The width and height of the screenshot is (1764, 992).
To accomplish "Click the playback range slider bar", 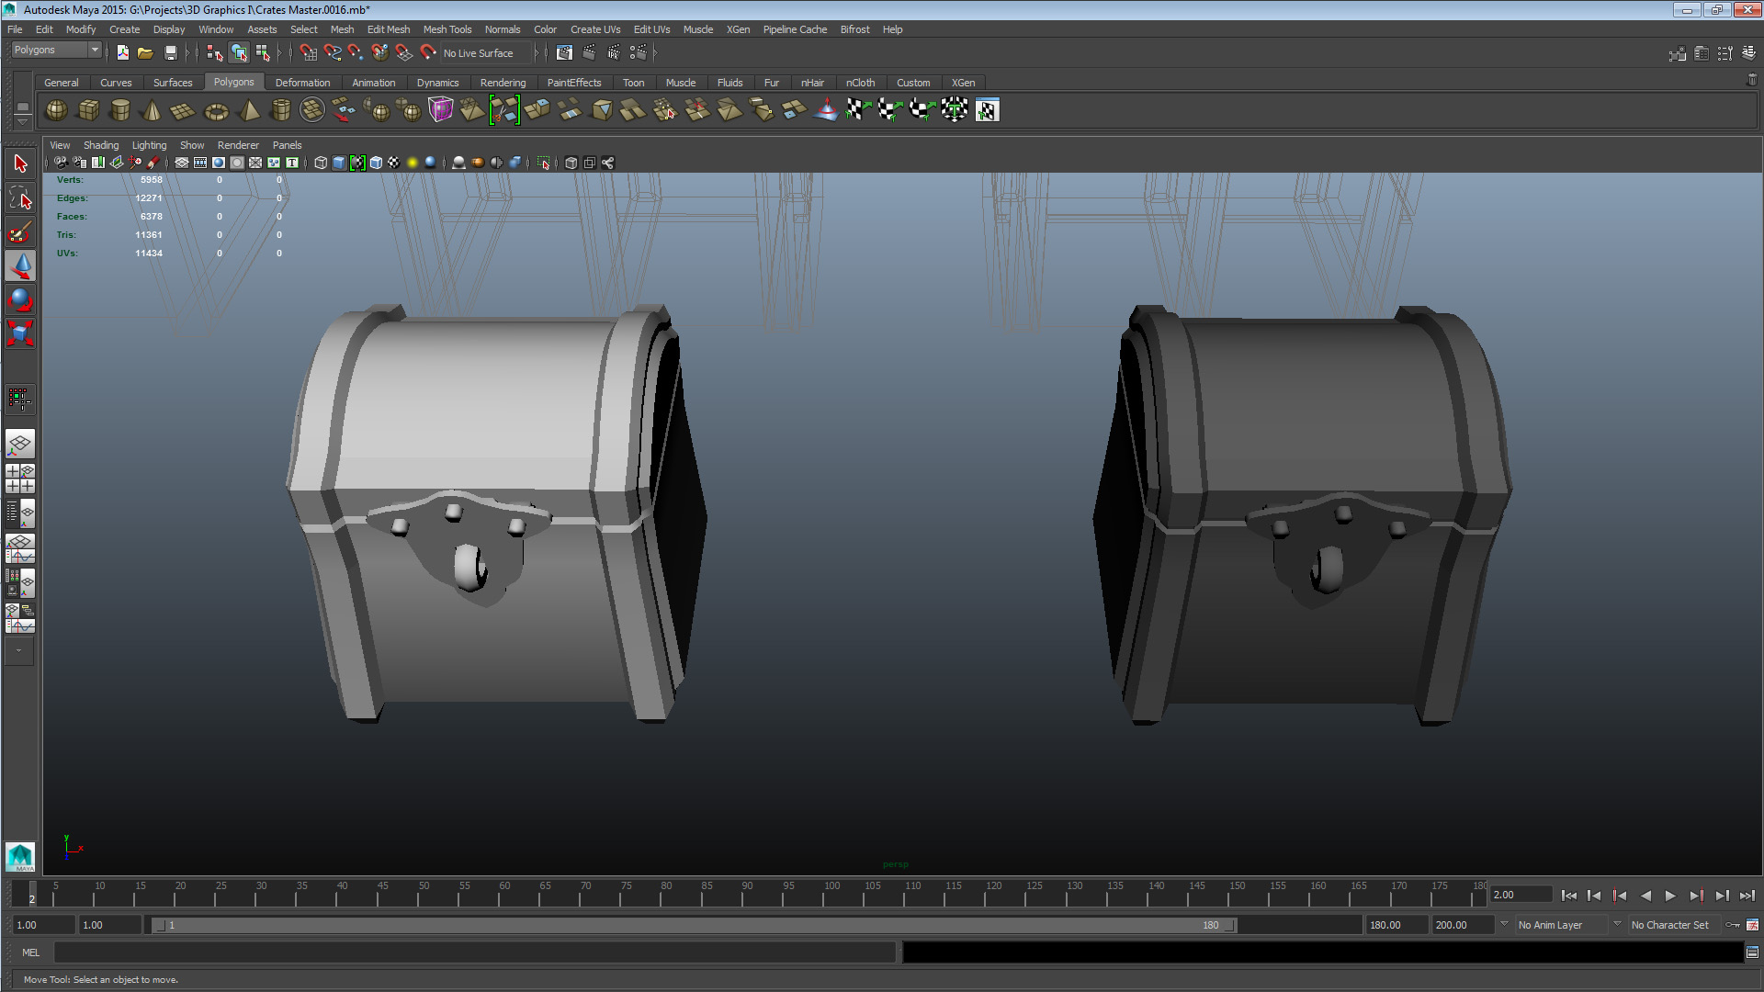I will (694, 925).
